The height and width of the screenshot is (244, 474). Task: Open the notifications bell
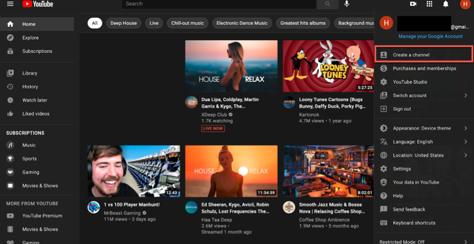tap(445, 4)
